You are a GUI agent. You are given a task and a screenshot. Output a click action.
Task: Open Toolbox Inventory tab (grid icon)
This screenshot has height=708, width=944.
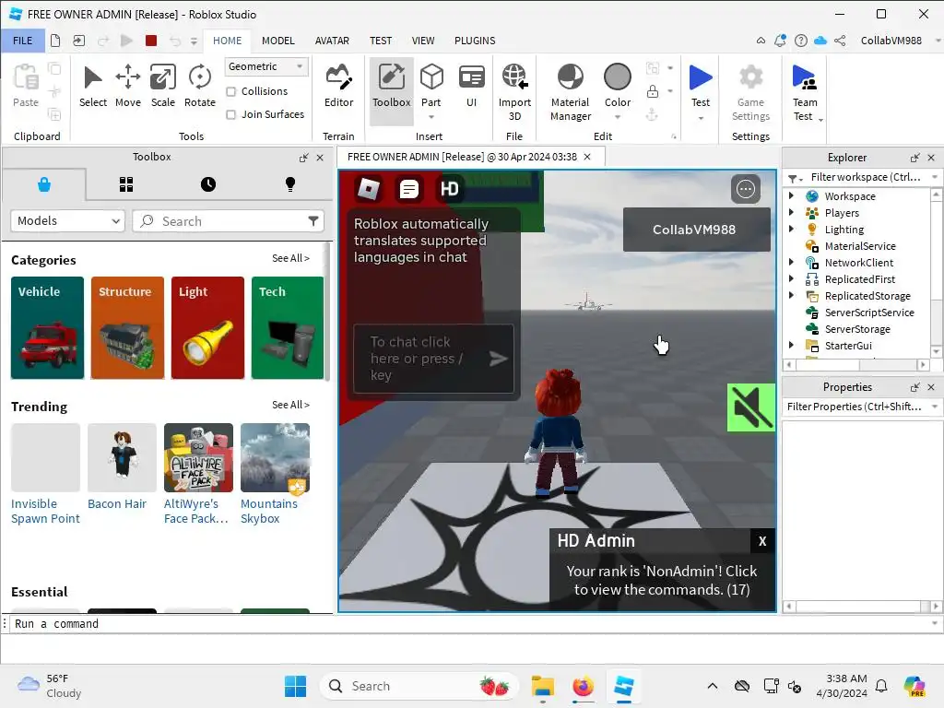(x=125, y=184)
